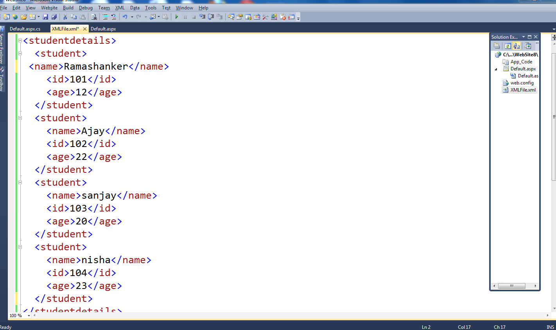Click the Paste toolbar icon
The width and height of the screenshot is (556, 330).
click(x=82, y=16)
